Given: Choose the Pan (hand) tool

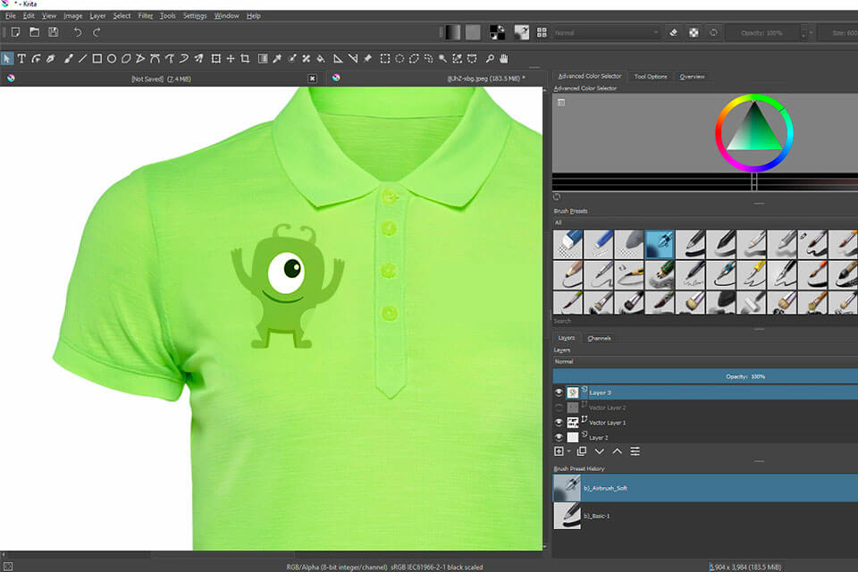Looking at the screenshot, I should coord(503,59).
